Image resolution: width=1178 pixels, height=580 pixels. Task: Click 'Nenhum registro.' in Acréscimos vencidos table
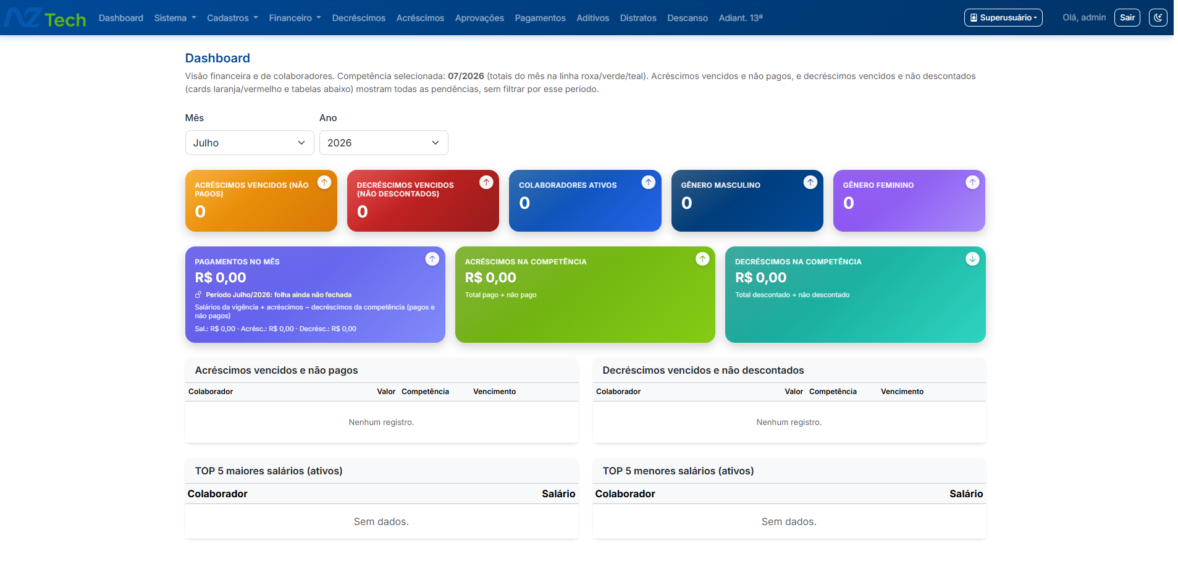coord(381,422)
